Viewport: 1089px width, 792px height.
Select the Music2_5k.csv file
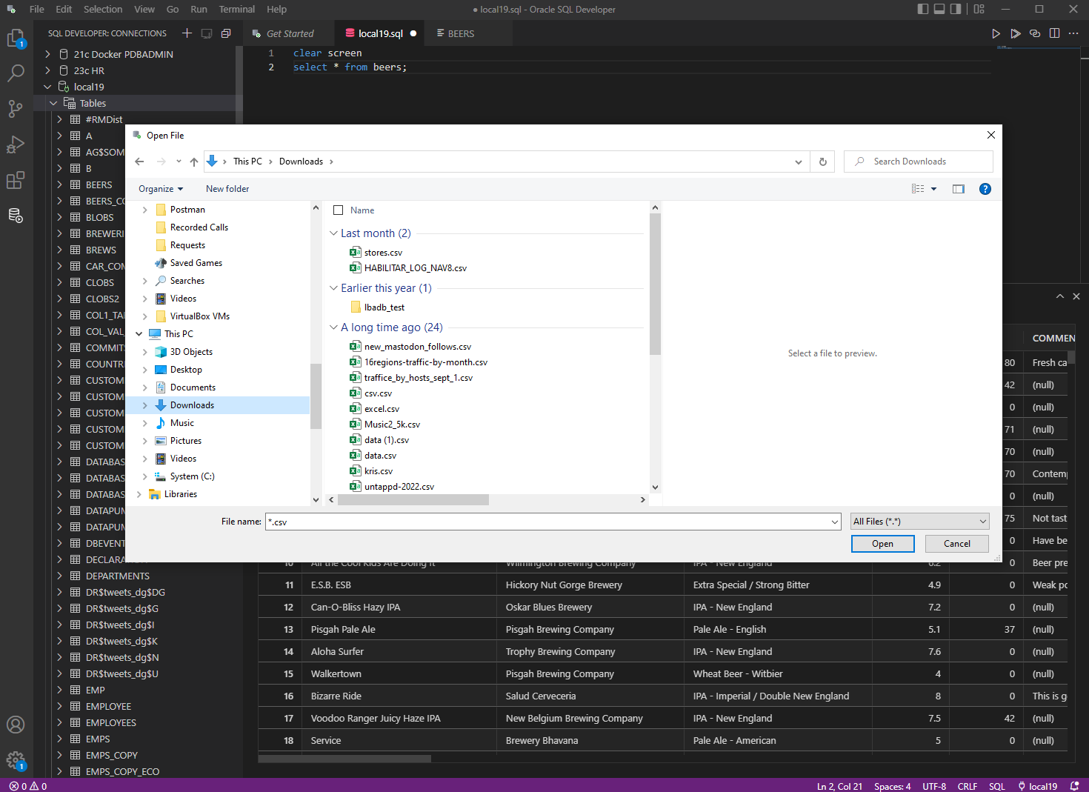pyautogui.click(x=392, y=425)
